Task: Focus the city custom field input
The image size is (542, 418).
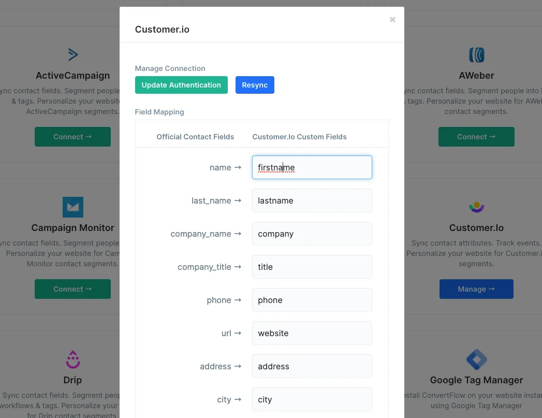Action: (312, 400)
